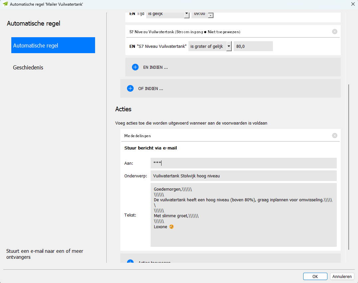
Task: Click the plus icon beside OF INDIEN
Action: click(130, 88)
